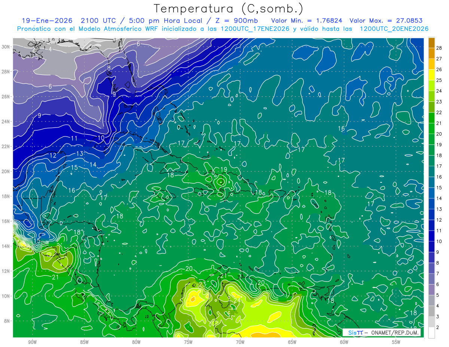
Task: Pick the blue legend swatch between 13 and 14
Action: tap(431, 204)
